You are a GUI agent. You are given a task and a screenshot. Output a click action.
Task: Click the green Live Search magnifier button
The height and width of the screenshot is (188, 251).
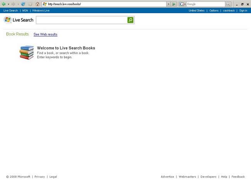[131, 20]
